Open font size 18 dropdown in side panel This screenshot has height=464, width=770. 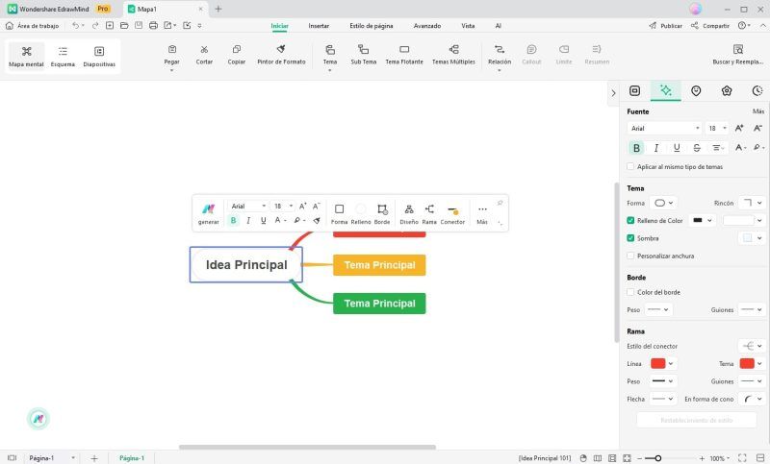tap(716, 129)
